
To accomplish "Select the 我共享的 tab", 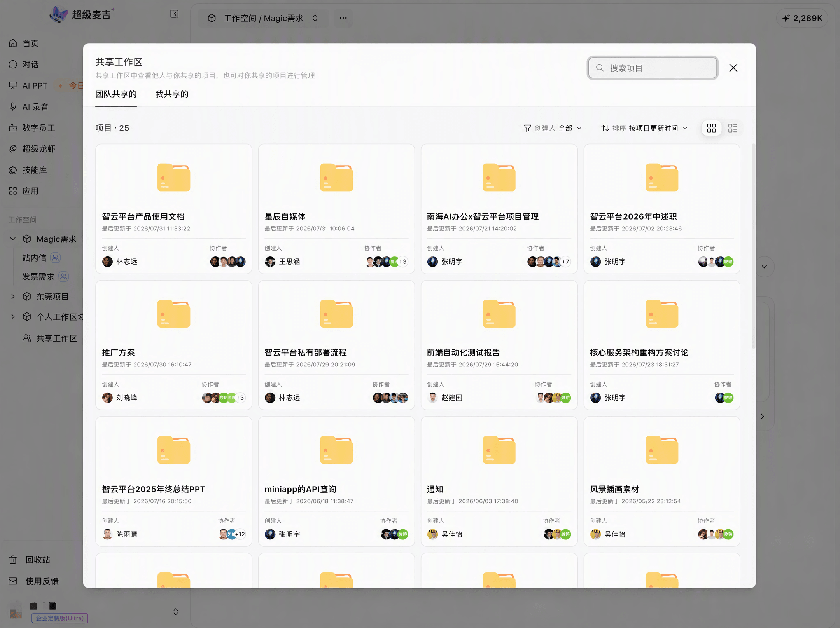I will (172, 94).
